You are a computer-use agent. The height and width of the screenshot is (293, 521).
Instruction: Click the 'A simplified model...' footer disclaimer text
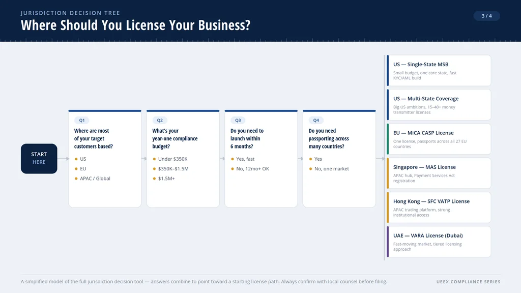click(x=204, y=281)
